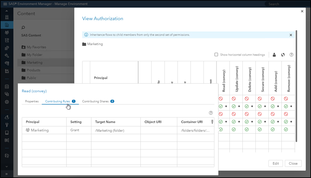Switch to the Properties tab
The height and width of the screenshot is (178, 311).
32,102
